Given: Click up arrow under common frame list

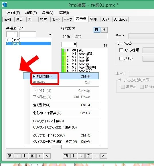Looking at the screenshot, I should tap(17, 156).
